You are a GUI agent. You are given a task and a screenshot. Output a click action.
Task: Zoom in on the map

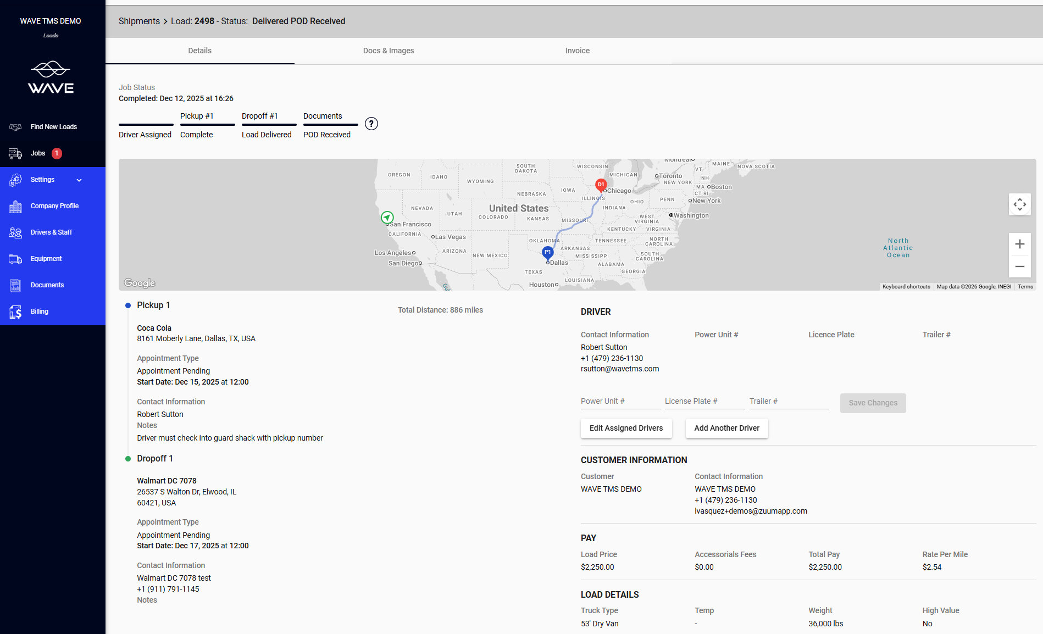1019,244
